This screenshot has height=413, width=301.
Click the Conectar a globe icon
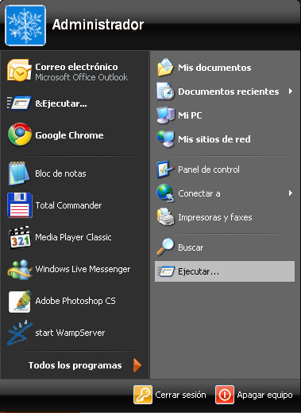(165, 193)
